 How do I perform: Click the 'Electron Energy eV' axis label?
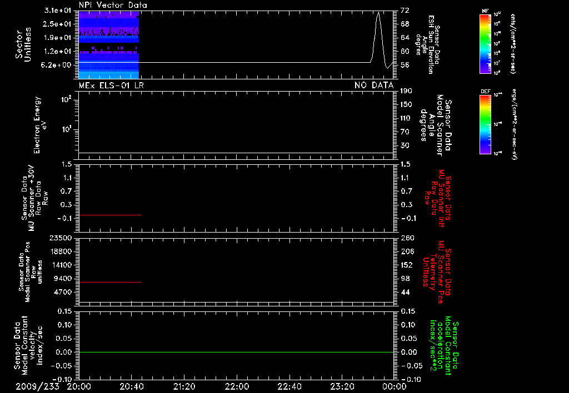(41, 125)
